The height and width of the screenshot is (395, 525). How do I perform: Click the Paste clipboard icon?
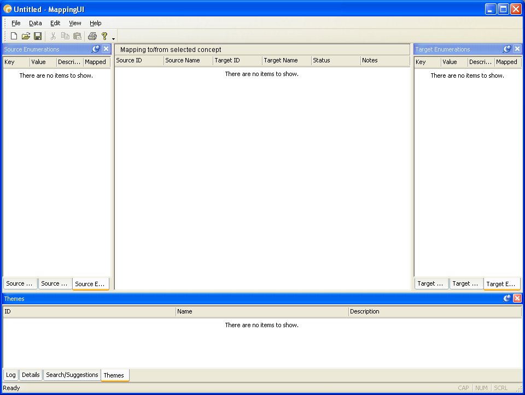77,36
